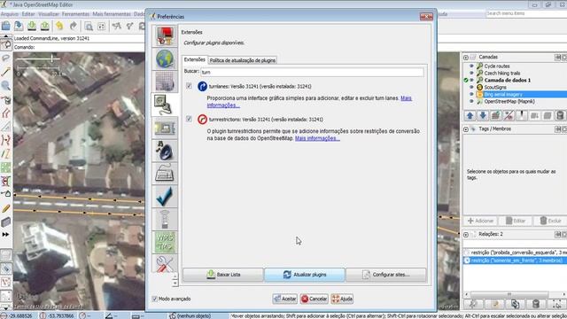Open the keyboard shortcuts icon in Preferences sidebar
Viewport: 567px width, 319px height.
tap(165, 174)
